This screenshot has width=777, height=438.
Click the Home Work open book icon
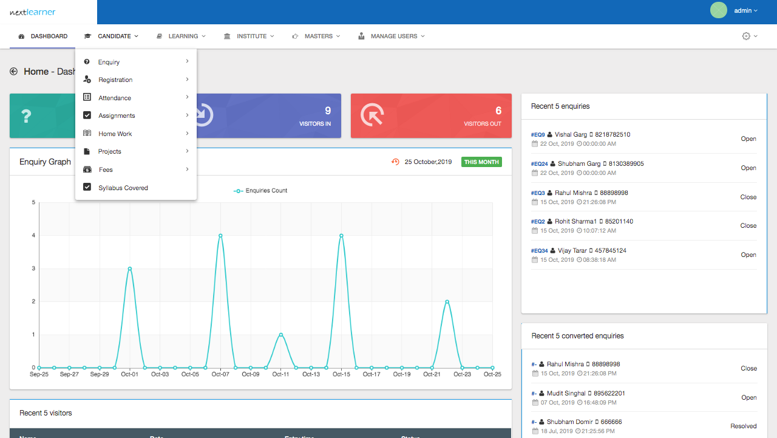(87, 134)
